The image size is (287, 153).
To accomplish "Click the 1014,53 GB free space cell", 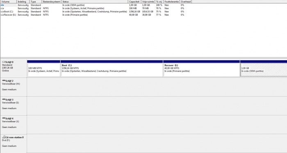I will click(148, 11).
